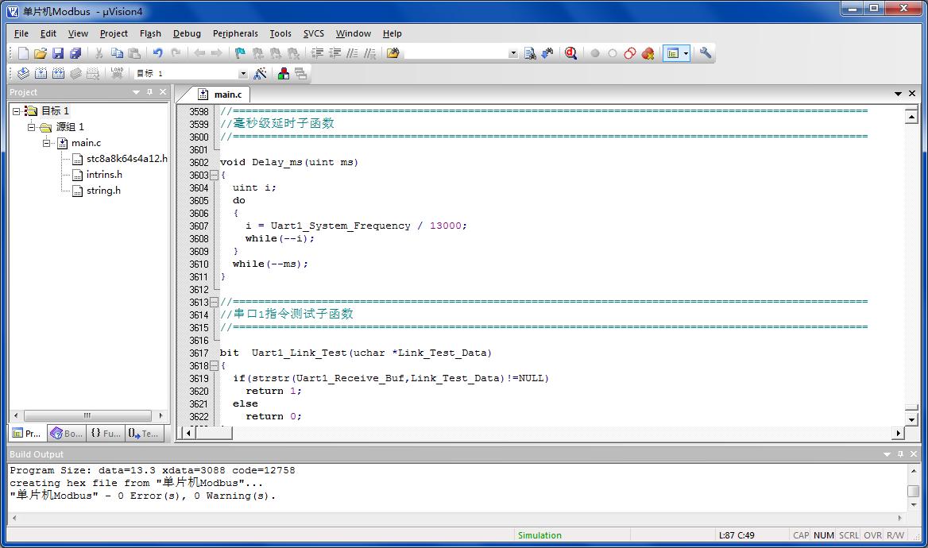Collapse code fold at line 3613
Screen dimensions: 928x548
tap(215, 303)
